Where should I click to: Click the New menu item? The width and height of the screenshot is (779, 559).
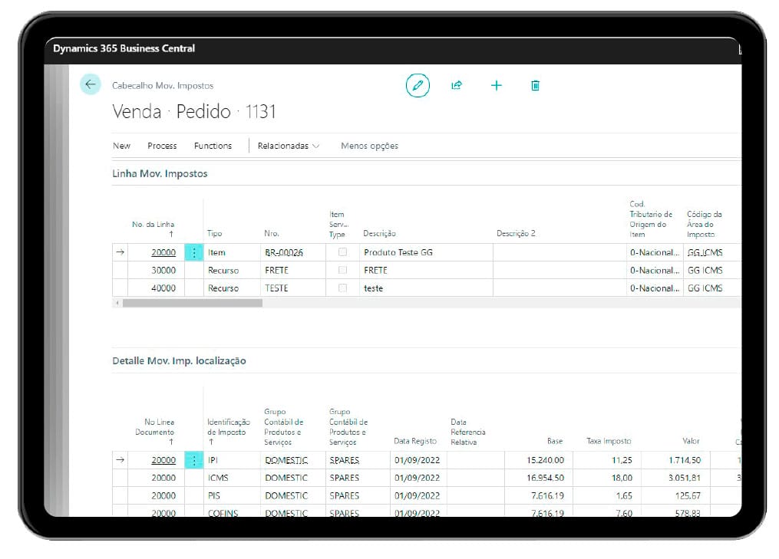(121, 146)
